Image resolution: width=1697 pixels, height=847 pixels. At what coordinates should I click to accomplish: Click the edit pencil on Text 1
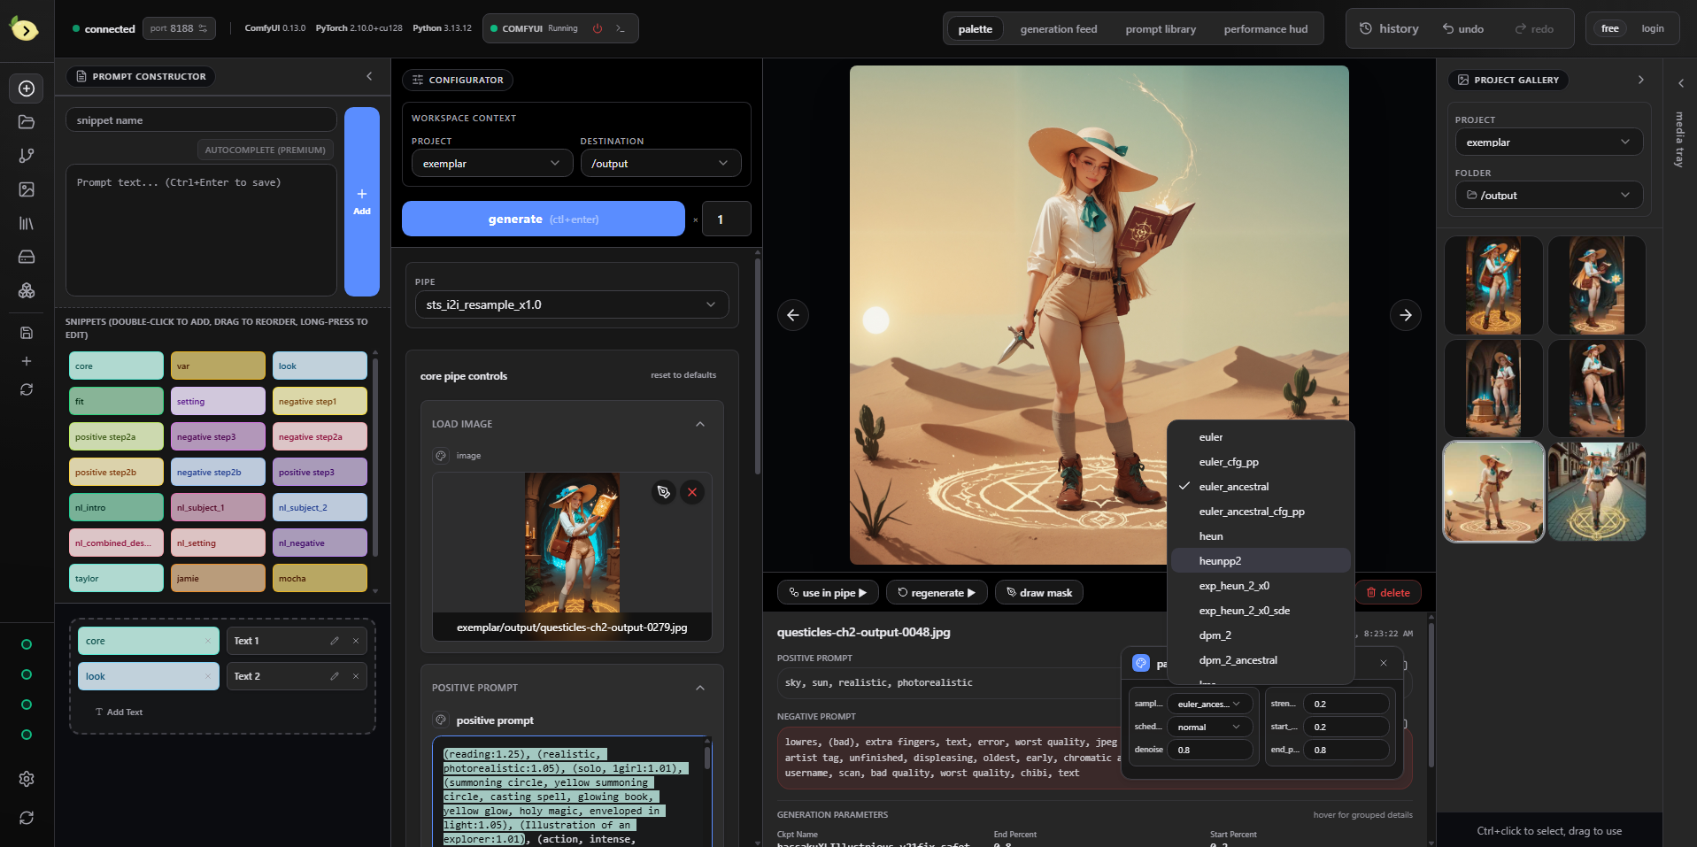click(335, 641)
